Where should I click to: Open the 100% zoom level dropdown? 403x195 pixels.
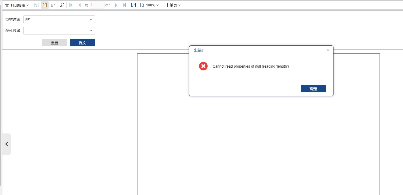tap(149, 5)
